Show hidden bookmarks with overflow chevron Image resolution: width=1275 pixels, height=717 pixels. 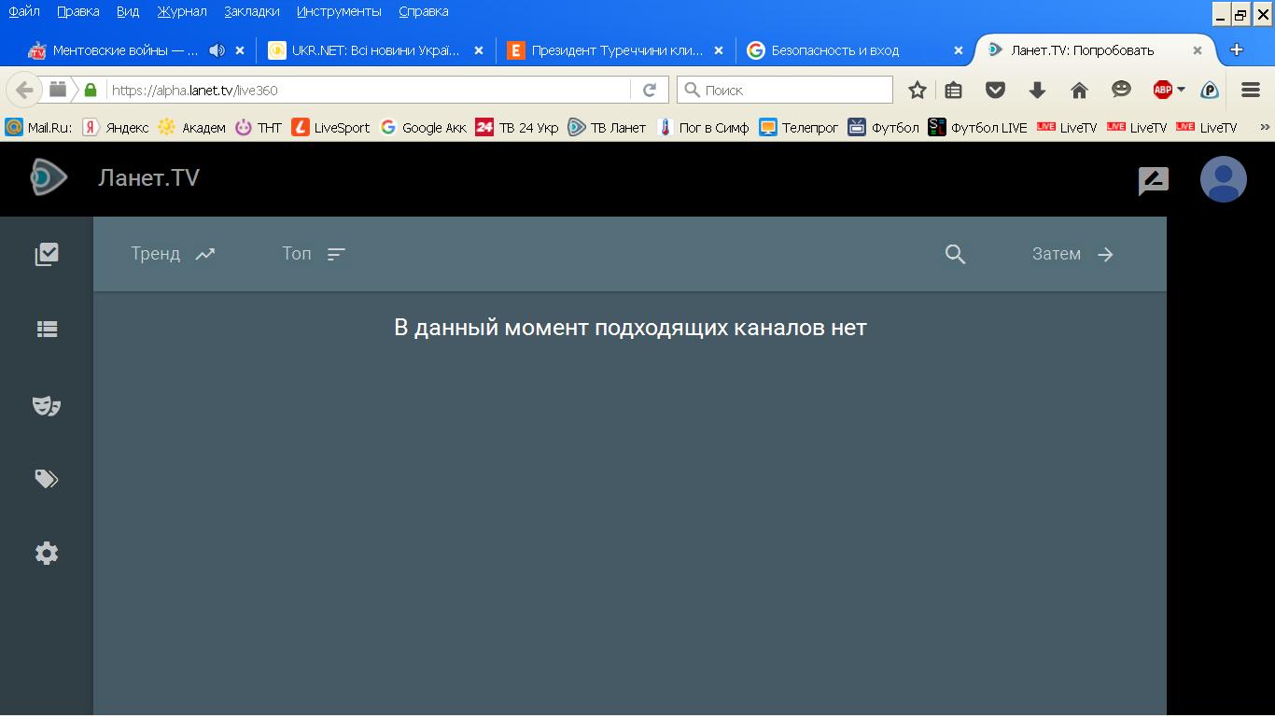pyautogui.click(x=1265, y=127)
